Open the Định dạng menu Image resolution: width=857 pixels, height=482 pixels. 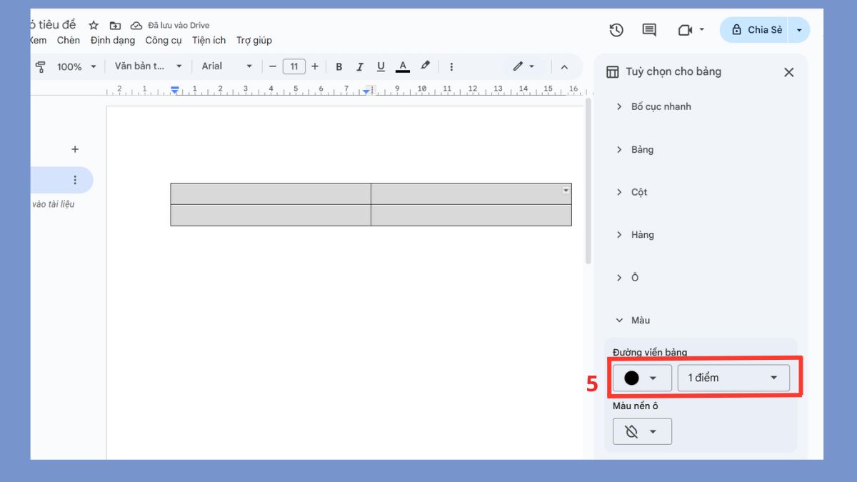113,41
